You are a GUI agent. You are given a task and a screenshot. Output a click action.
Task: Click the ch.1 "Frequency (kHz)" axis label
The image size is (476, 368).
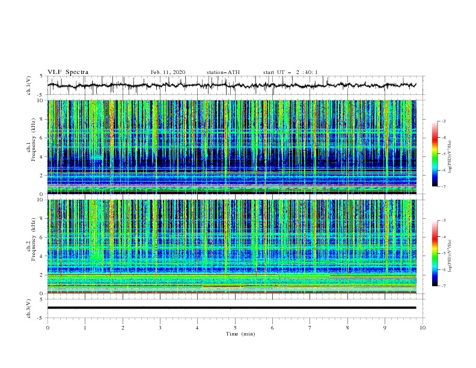[x=34, y=140]
